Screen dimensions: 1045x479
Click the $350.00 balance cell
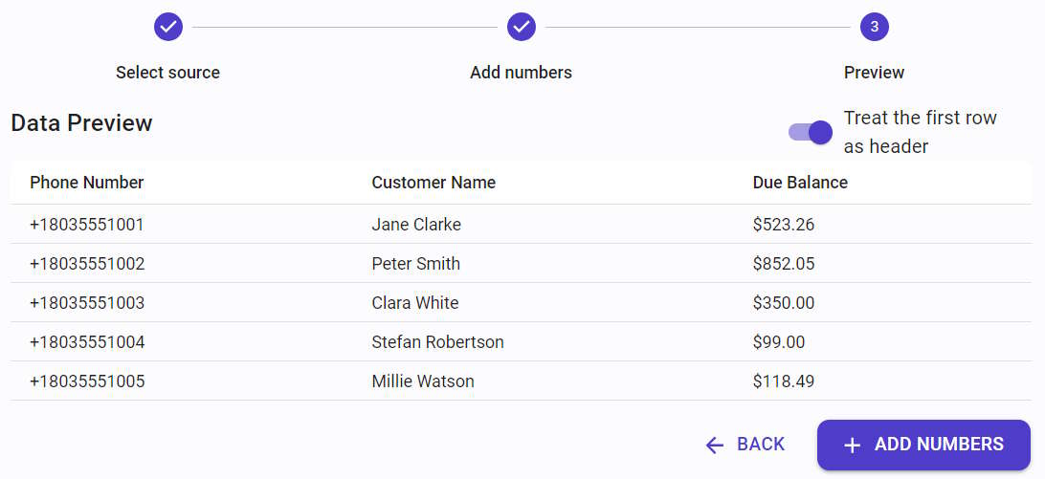[784, 303]
